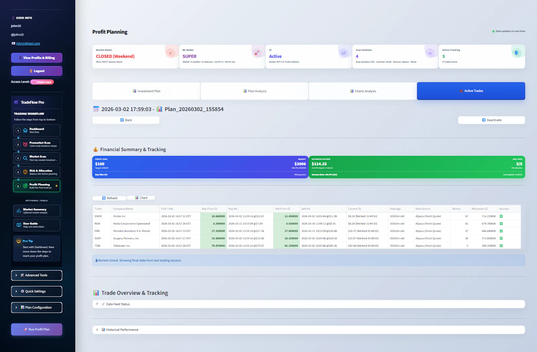This screenshot has height=352, width=537.
Task: Click the Premarket Scan alarm clock icon
Action: [25, 144]
